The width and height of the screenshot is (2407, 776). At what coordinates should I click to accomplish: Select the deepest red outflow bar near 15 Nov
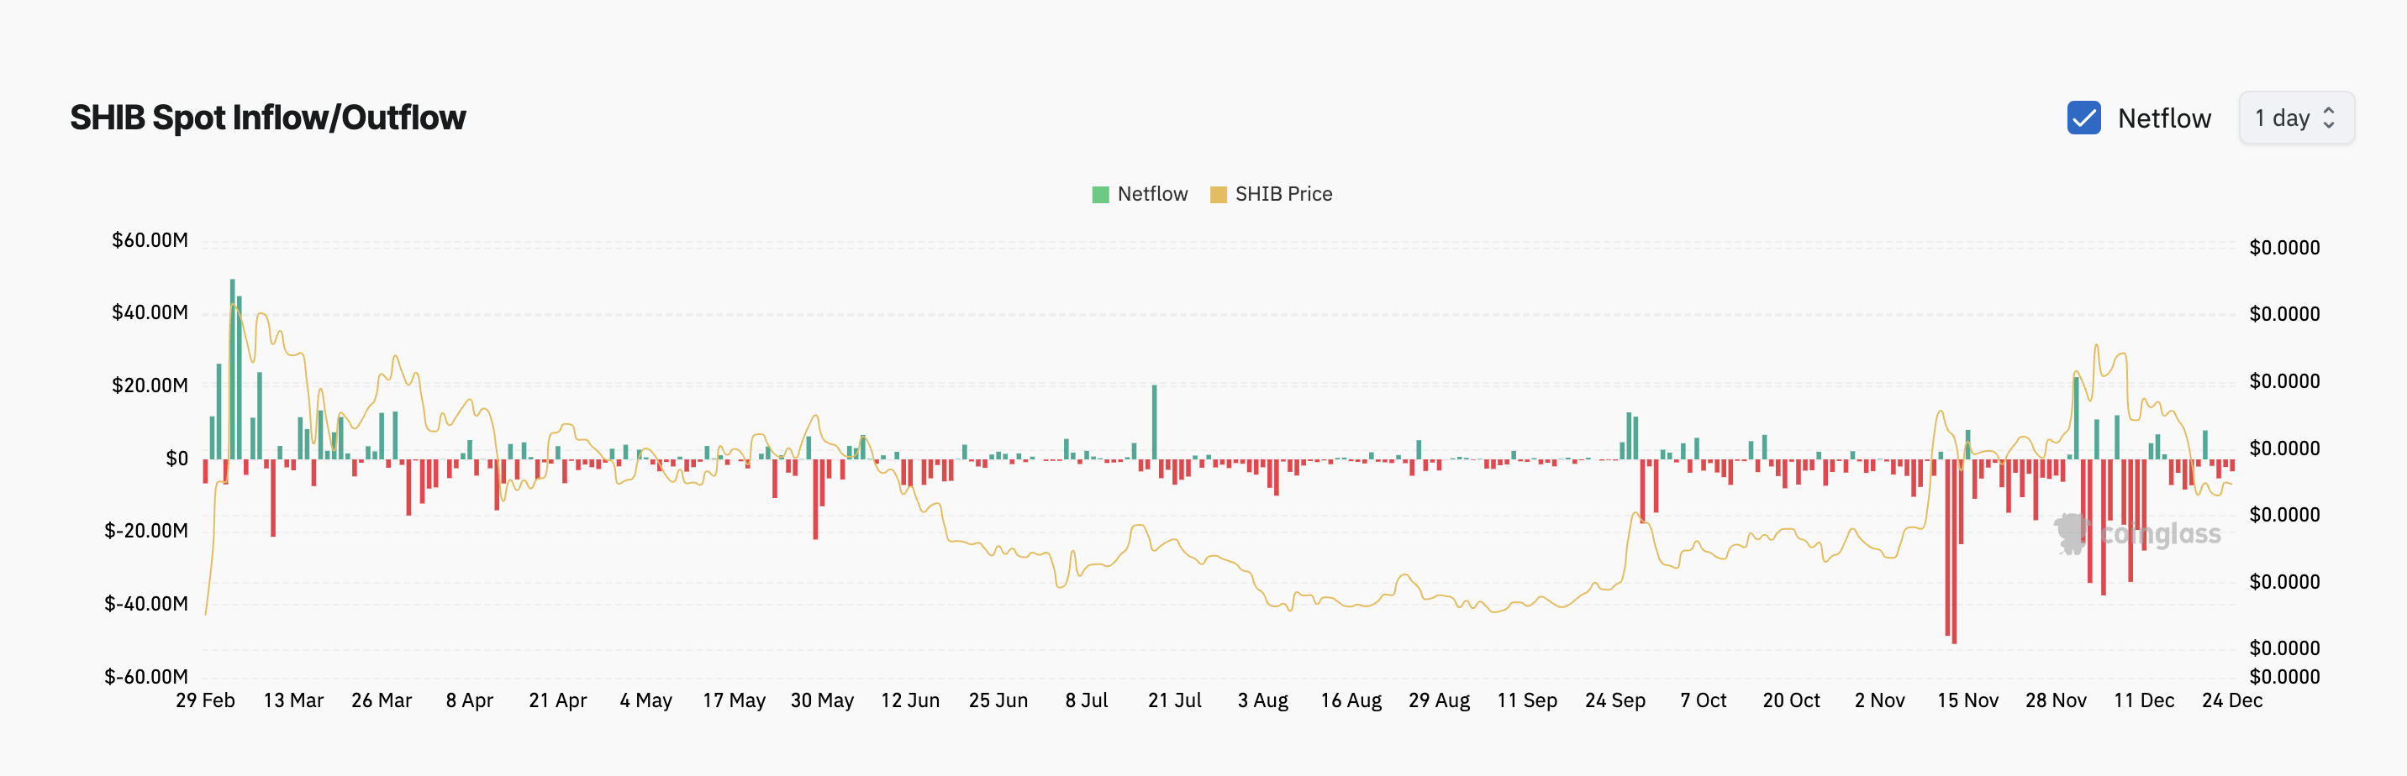(x=1954, y=551)
